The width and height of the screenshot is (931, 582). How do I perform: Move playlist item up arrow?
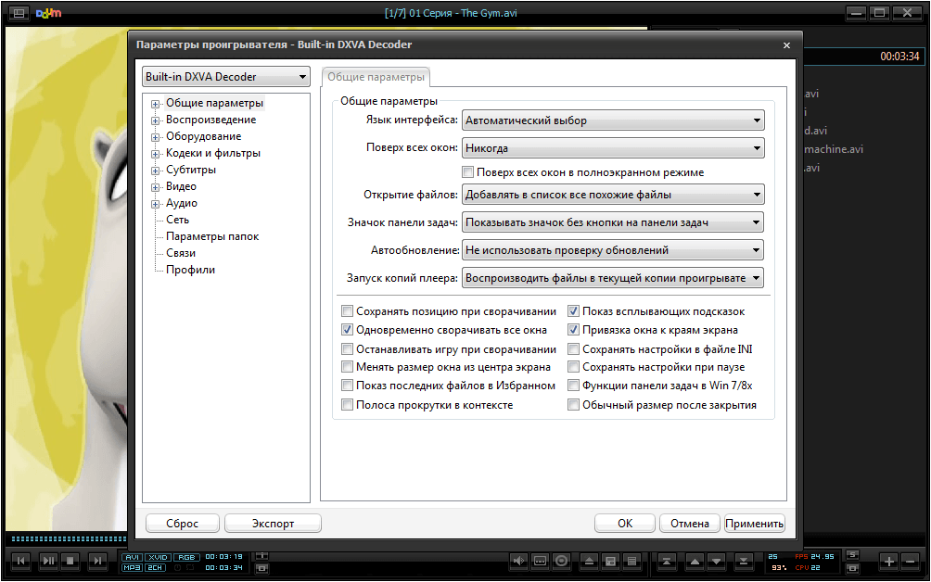pos(695,561)
